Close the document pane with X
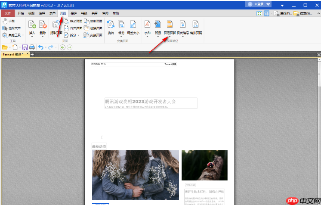Image resolution: width=321 pixels, height=205 pixels. tap(319, 55)
